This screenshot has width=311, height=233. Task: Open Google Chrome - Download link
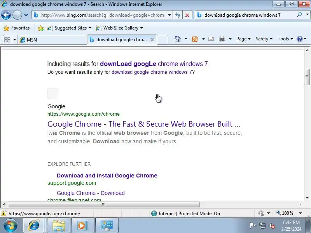click(91, 193)
